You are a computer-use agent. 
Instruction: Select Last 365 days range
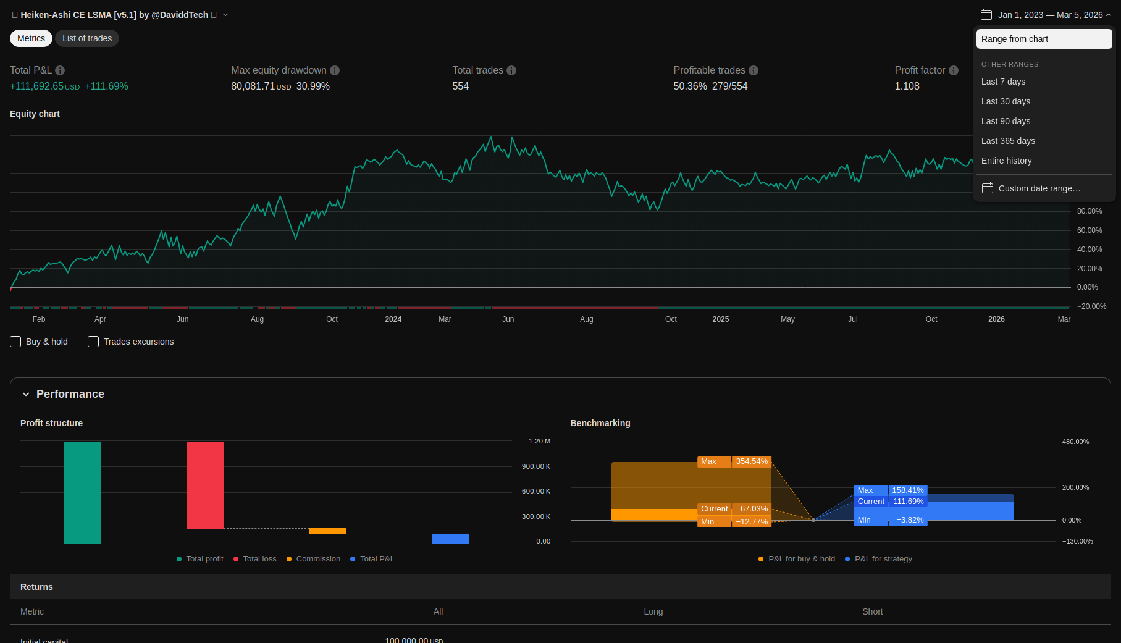point(1008,141)
